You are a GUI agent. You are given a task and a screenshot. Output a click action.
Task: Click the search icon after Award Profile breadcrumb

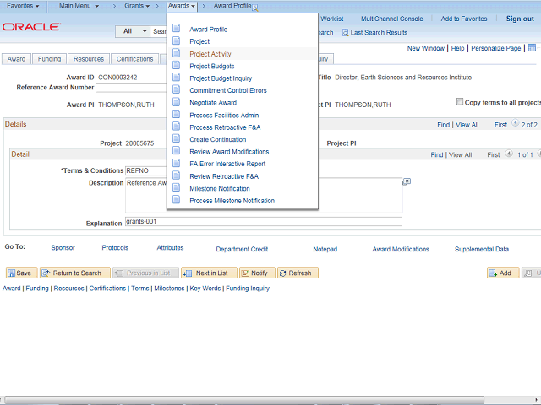(x=255, y=8)
